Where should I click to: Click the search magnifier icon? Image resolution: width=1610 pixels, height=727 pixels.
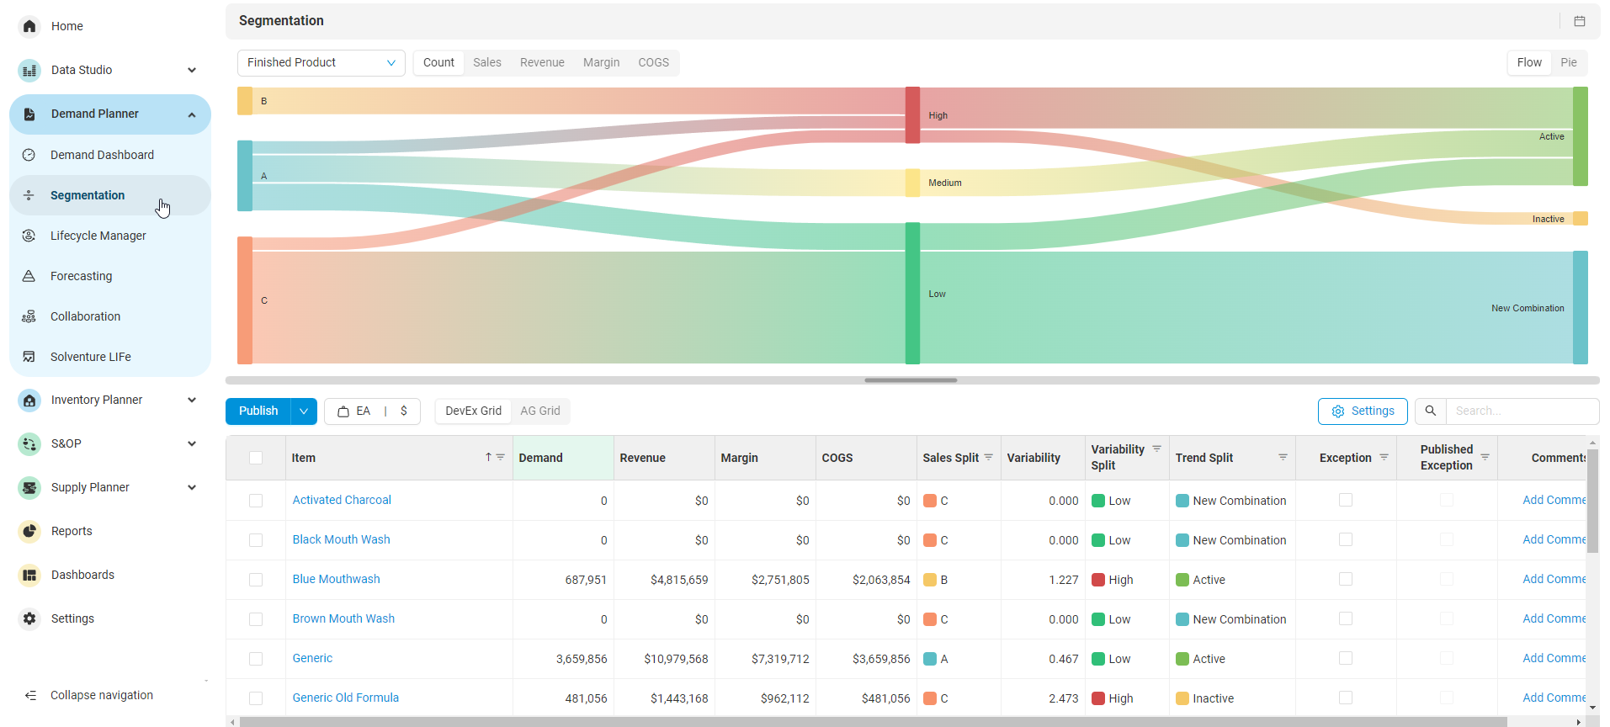click(1430, 411)
